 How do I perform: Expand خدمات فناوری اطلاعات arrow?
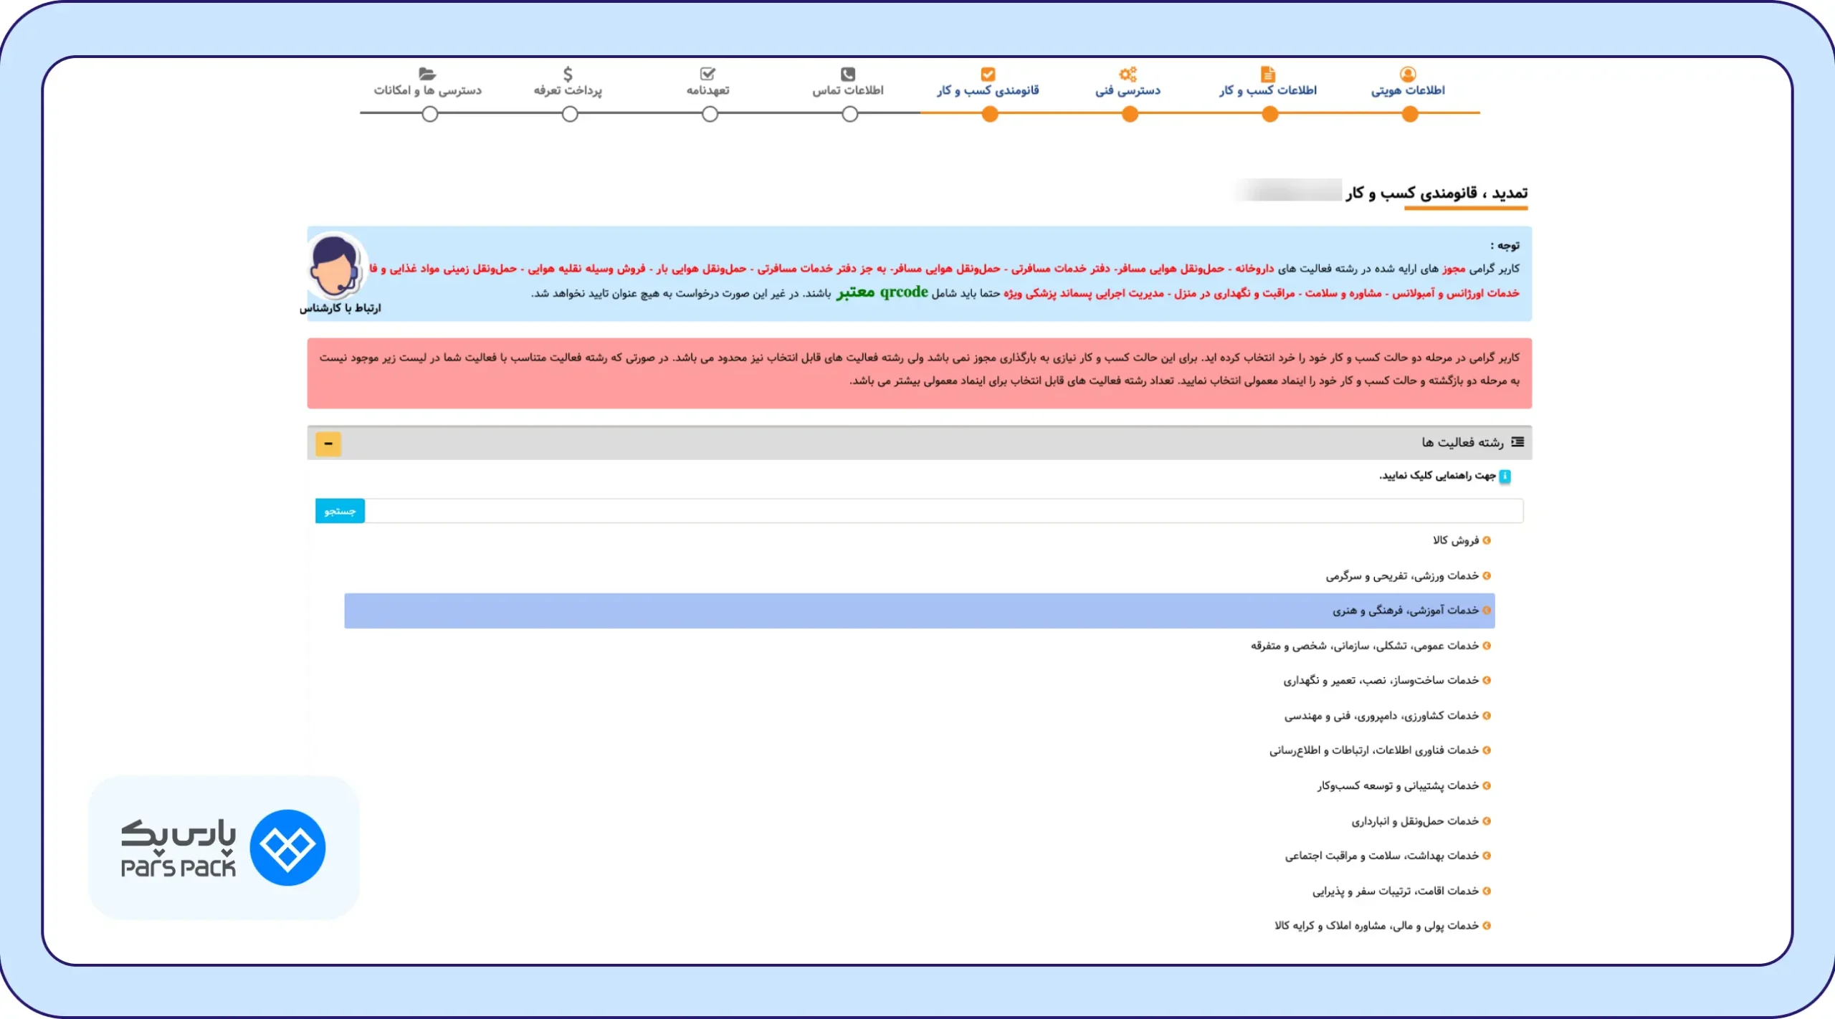point(1487,750)
